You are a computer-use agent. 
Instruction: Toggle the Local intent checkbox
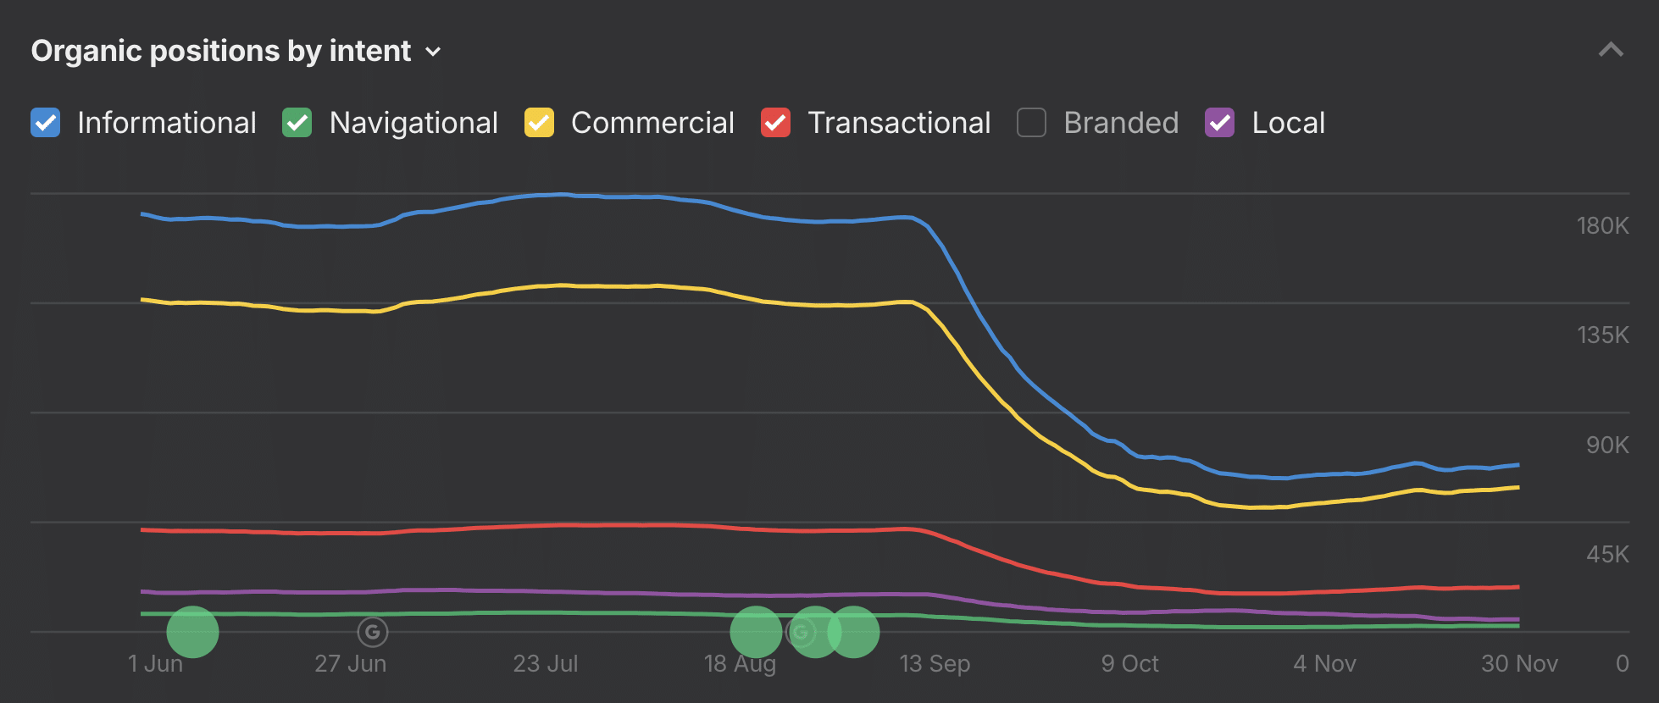point(1219,123)
